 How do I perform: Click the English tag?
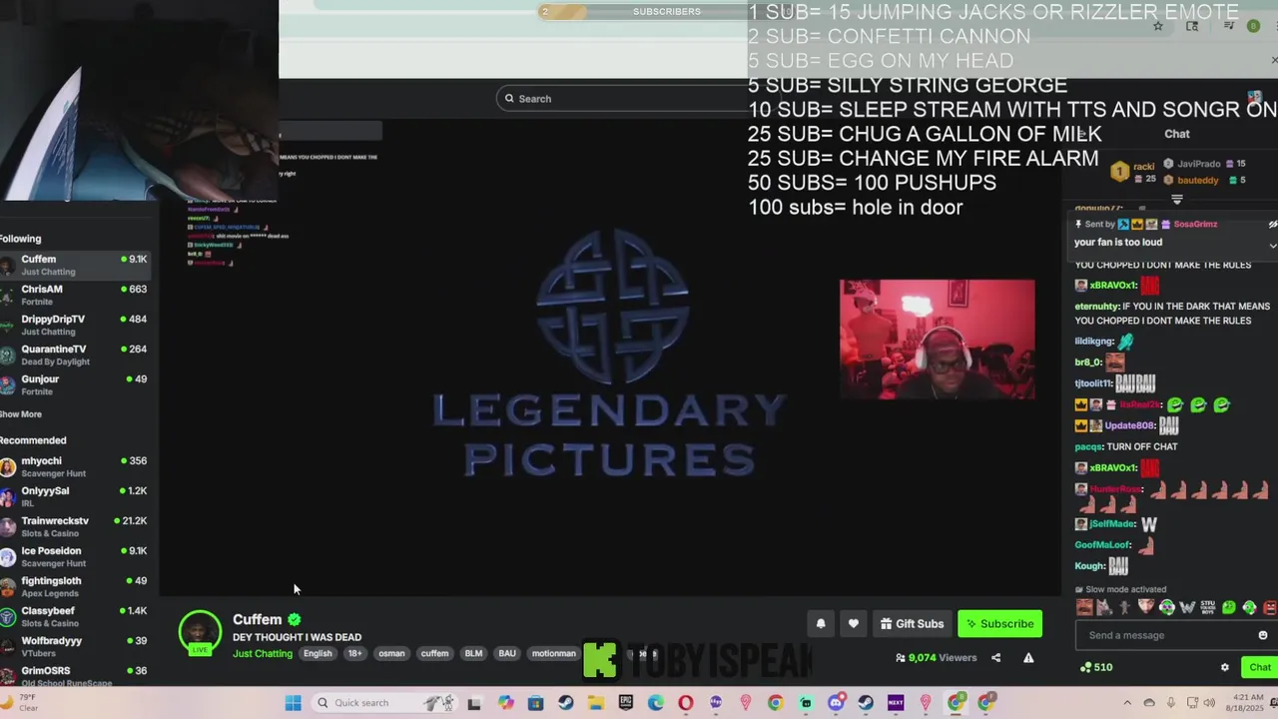tap(318, 654)
